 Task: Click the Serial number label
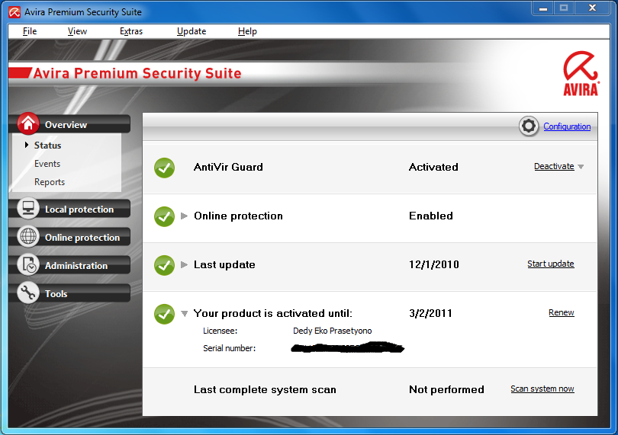[230, 348]
